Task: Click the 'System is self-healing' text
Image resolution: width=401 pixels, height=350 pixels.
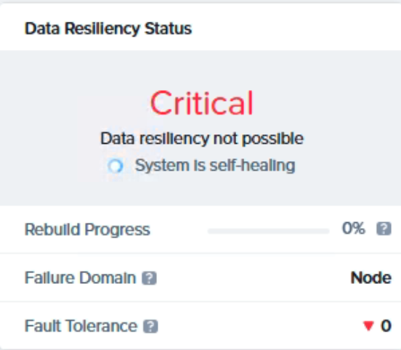Action: click(x=215, y=166)
